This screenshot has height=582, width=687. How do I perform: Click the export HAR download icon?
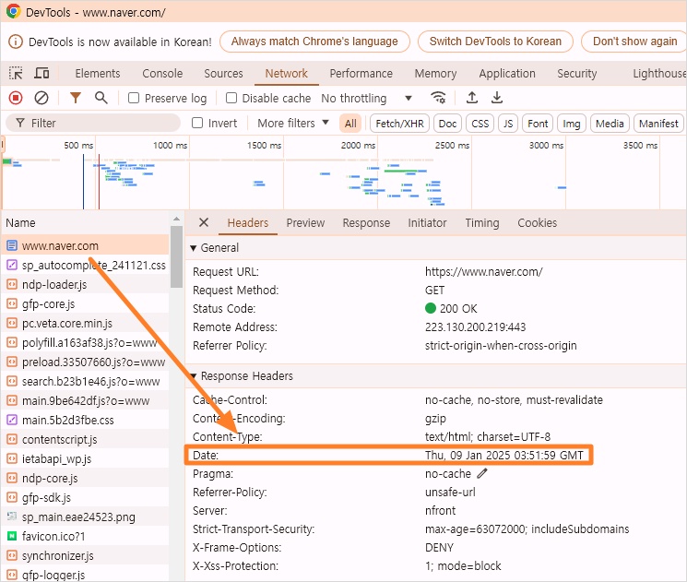pyautogui.click(x=497, y=97)
